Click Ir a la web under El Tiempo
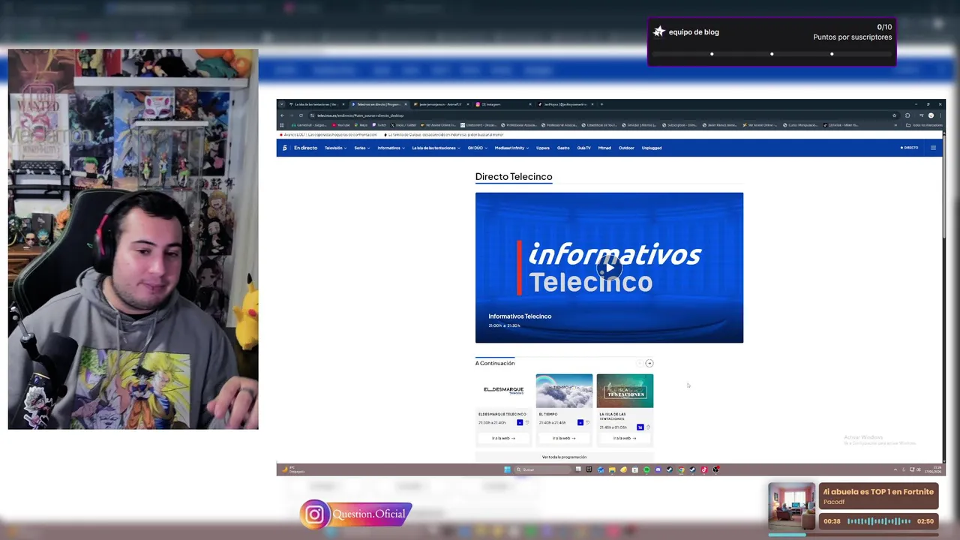960x540 pixels. (x=564, y=438)
